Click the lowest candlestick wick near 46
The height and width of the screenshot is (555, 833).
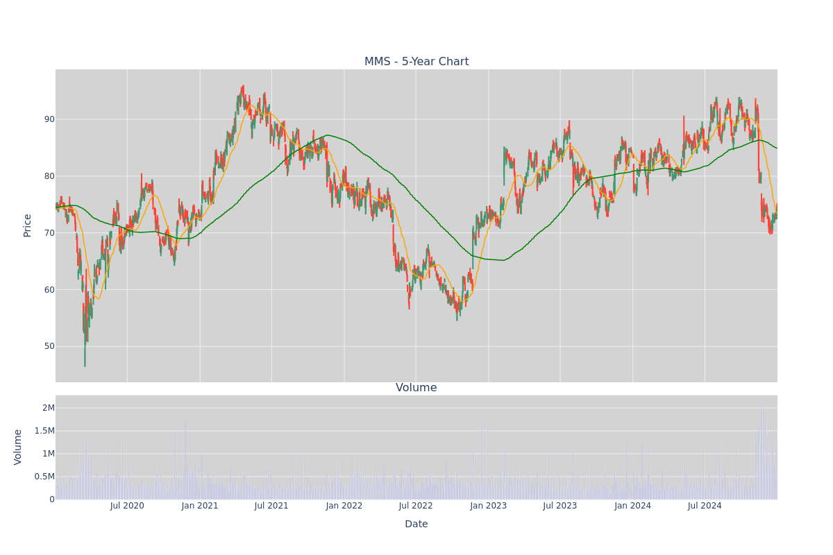coord(85,354)
